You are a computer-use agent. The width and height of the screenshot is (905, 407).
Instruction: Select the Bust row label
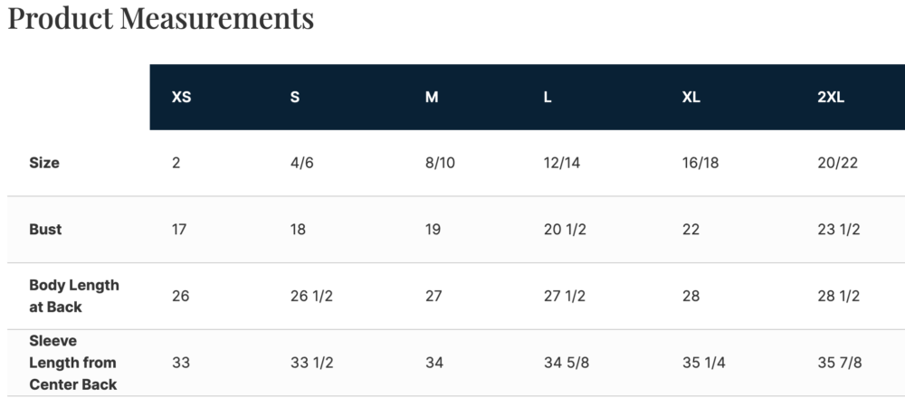[x=45, y=230]
